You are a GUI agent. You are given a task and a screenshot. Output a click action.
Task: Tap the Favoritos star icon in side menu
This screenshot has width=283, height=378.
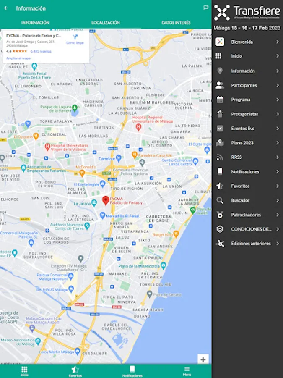coord(220,186)
